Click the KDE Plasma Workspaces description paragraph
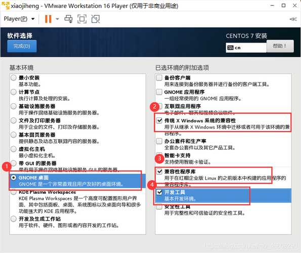Screen dimensions: 301x253 click(x=79, y=205)
